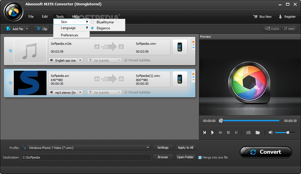
Task: Click the Buy Now cart icon
Action: (x=255, y=17)
